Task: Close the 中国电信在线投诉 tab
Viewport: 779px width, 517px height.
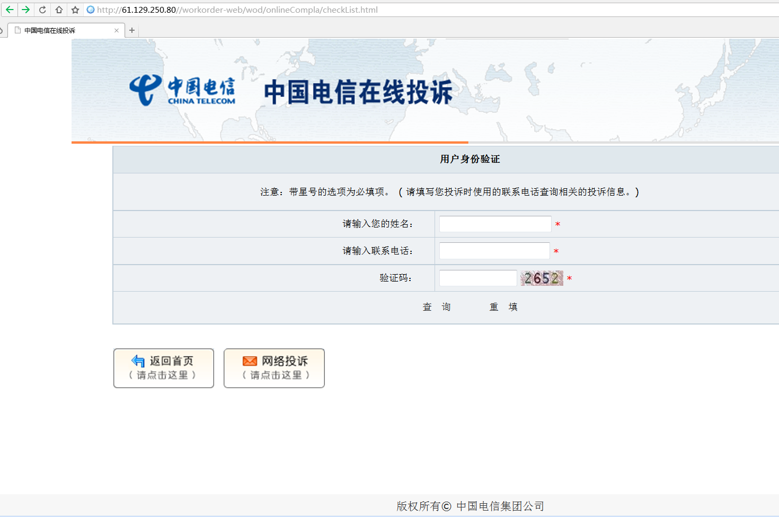Action: [x=117, y=30]
